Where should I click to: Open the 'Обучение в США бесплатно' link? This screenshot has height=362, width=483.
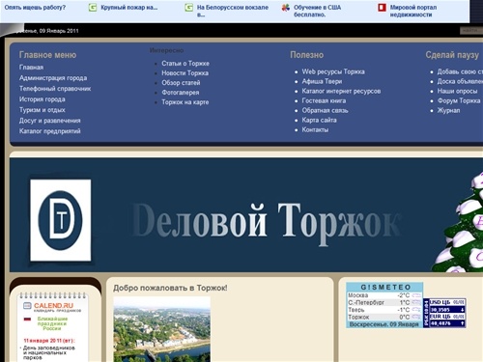point(317,11)
